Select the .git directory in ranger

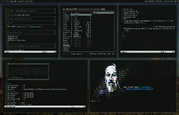(81, 17)
